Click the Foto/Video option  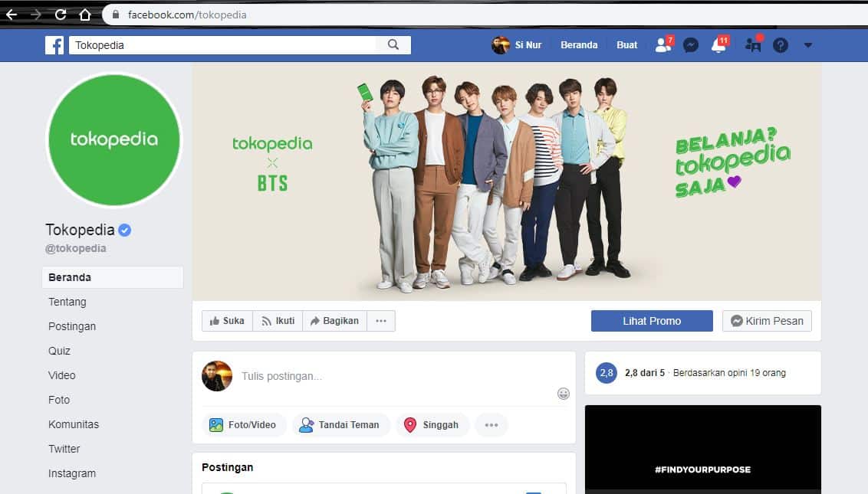click(x=244, y=425)
